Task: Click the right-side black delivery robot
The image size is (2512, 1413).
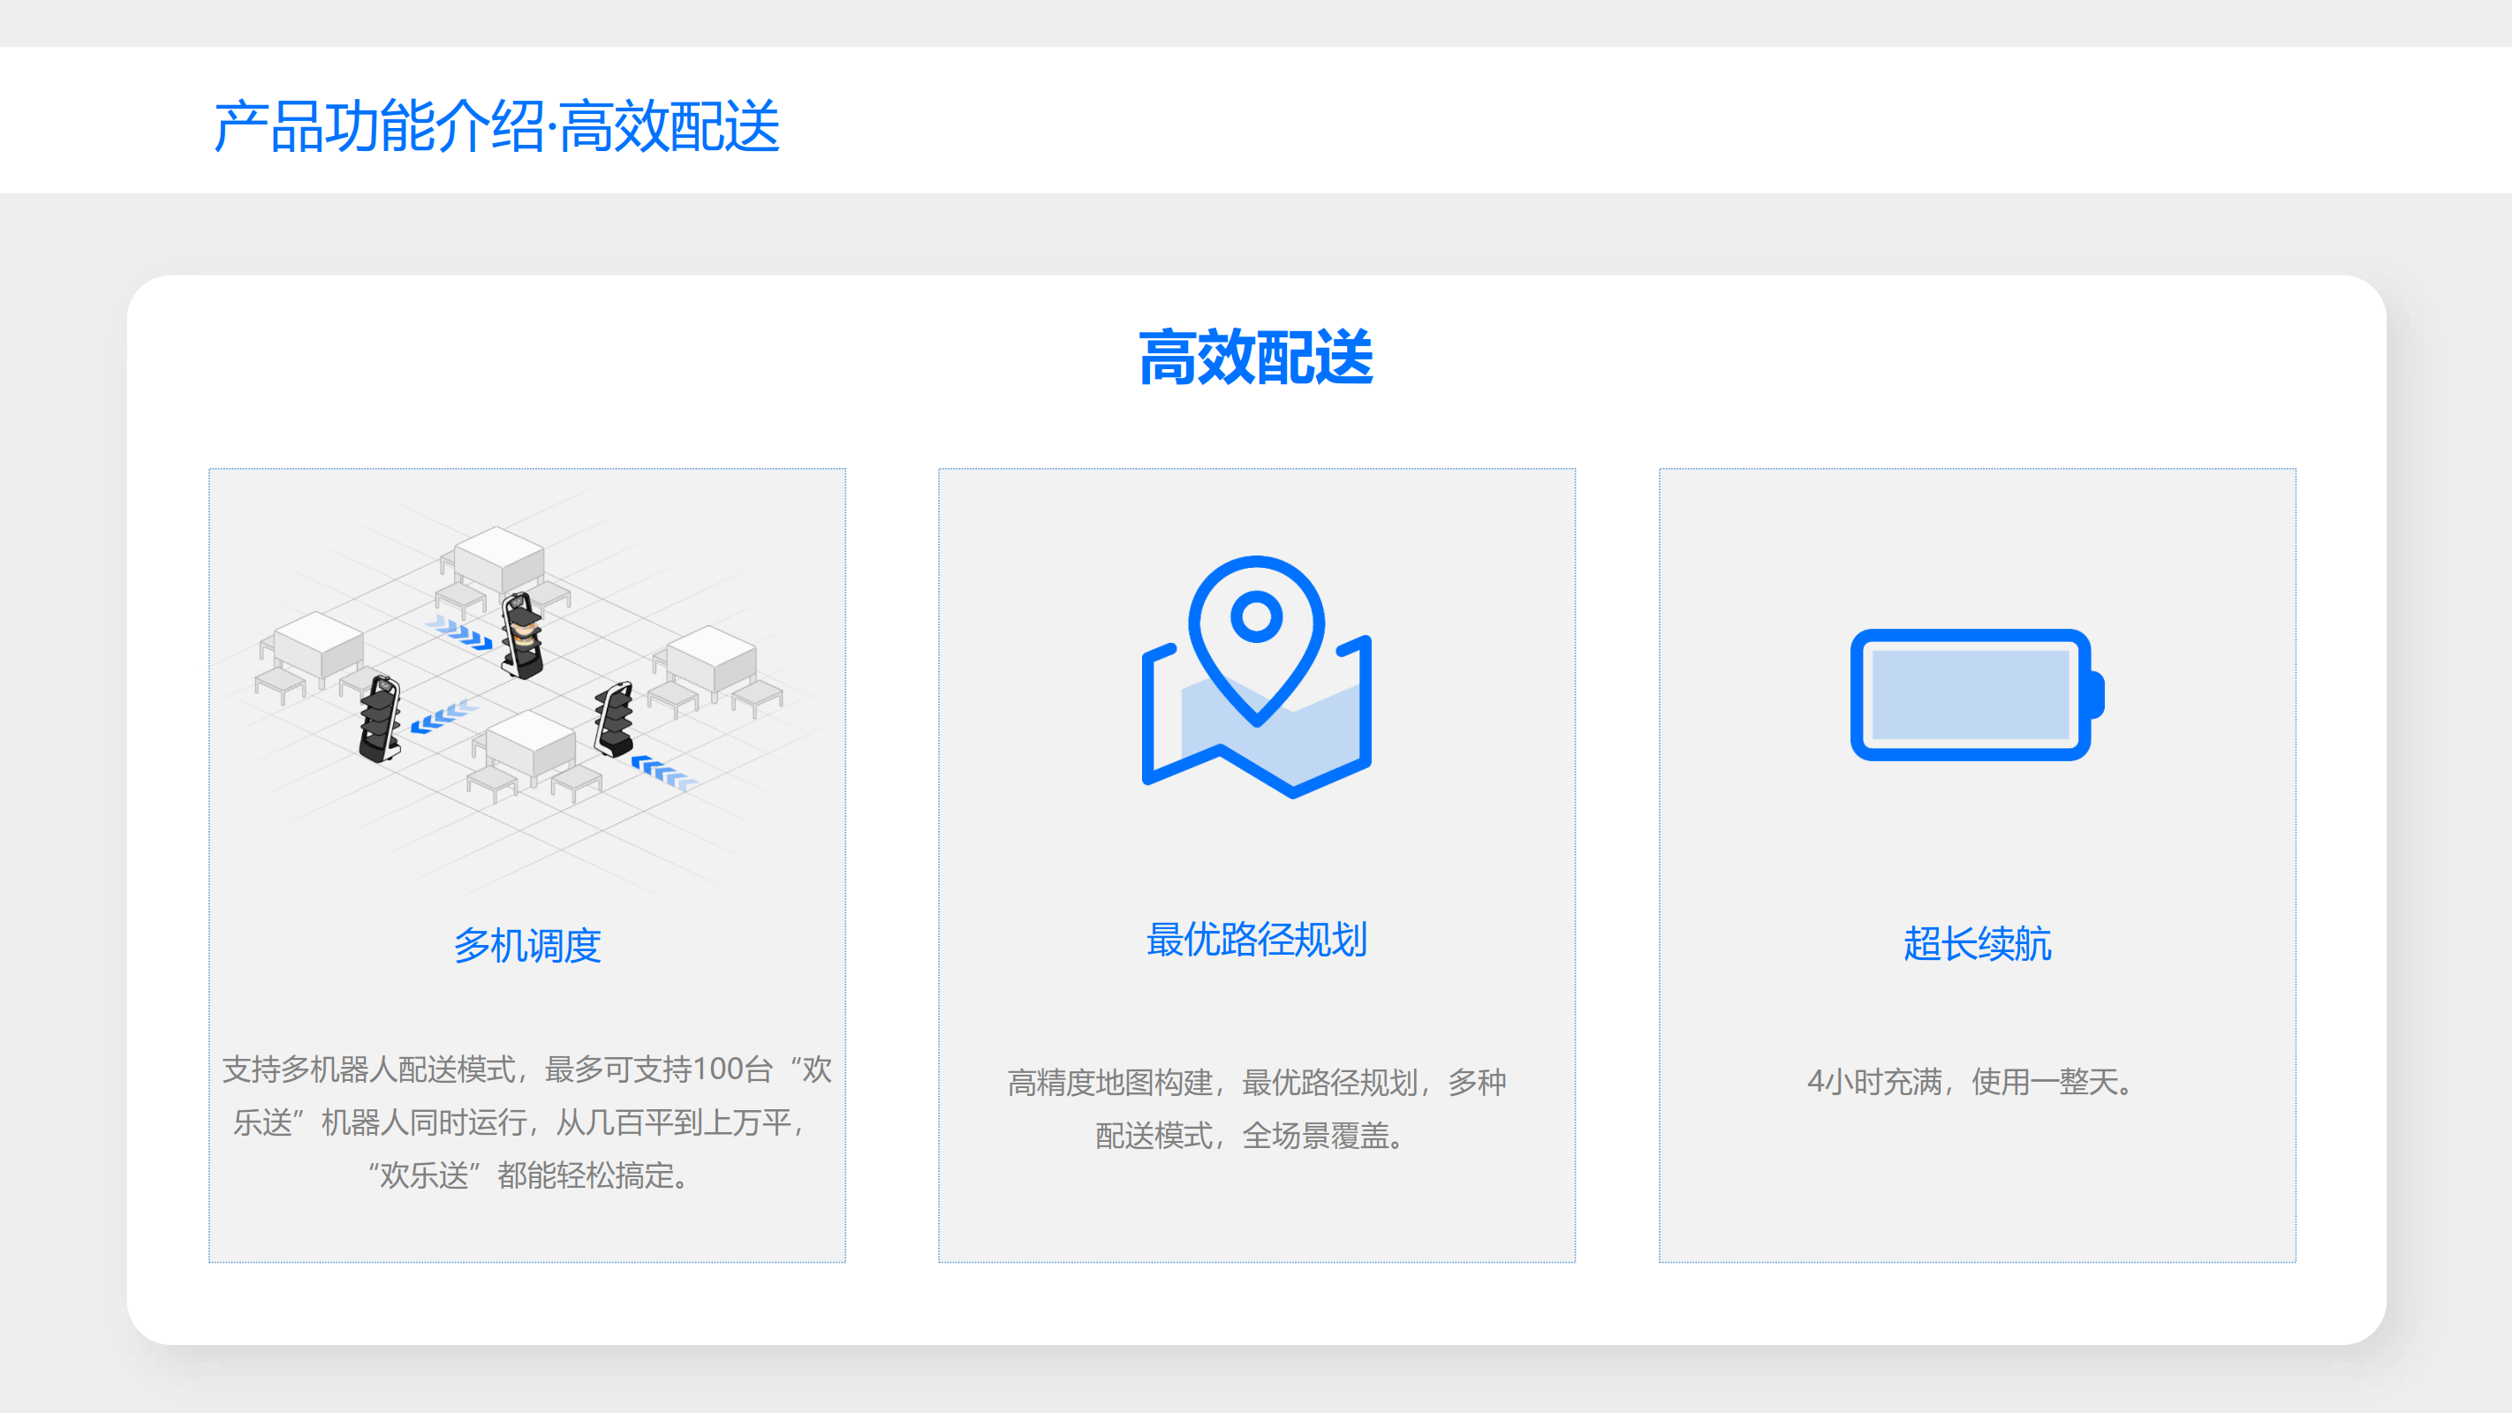Action: 615,720
